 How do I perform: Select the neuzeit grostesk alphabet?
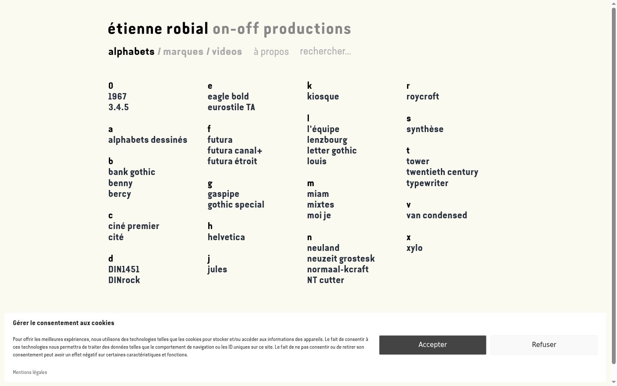click(x=341, y=259)
